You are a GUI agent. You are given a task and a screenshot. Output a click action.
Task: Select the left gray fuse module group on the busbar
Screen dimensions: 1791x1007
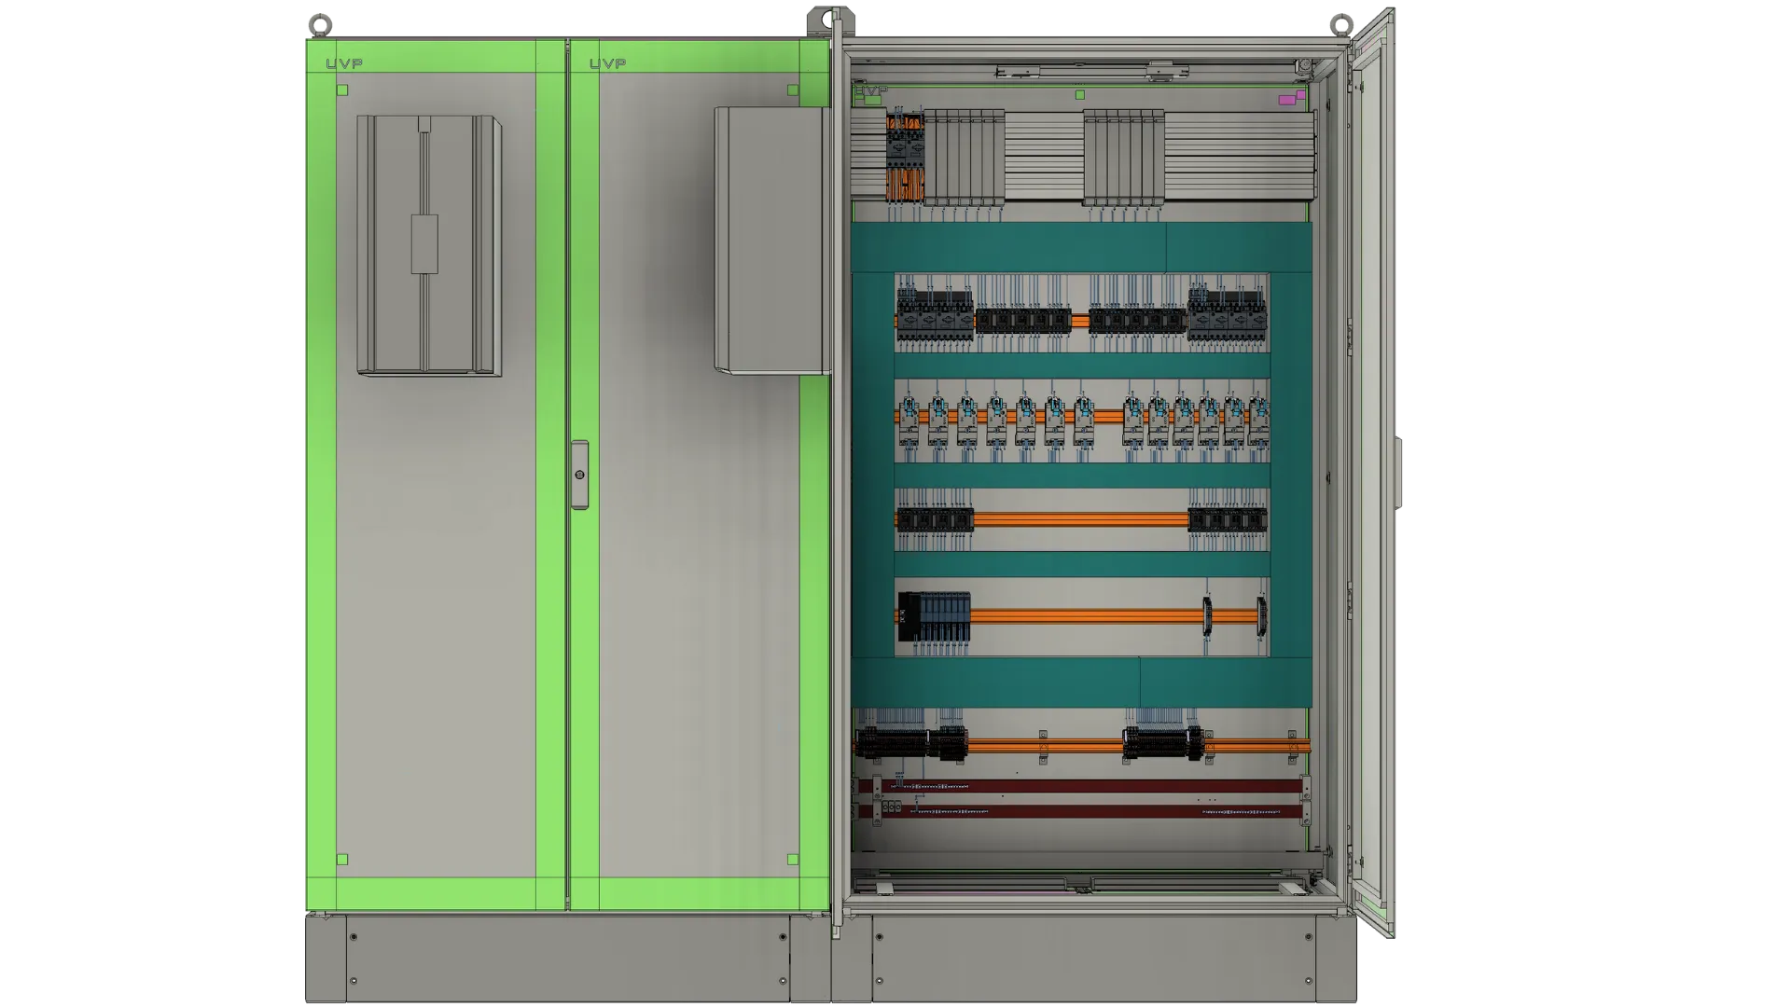965,156
